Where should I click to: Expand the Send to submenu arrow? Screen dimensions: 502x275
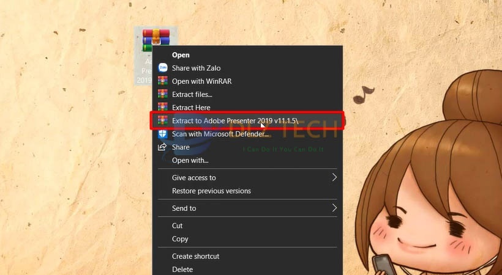coord(334,208)
